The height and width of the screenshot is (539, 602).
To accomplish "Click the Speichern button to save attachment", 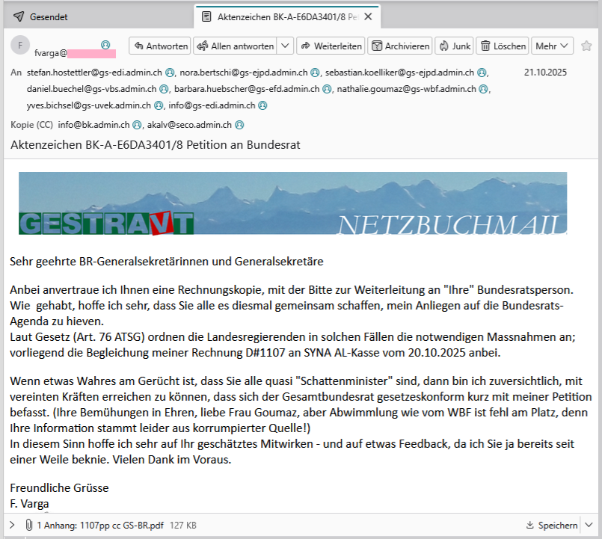I will pos(553,526).
